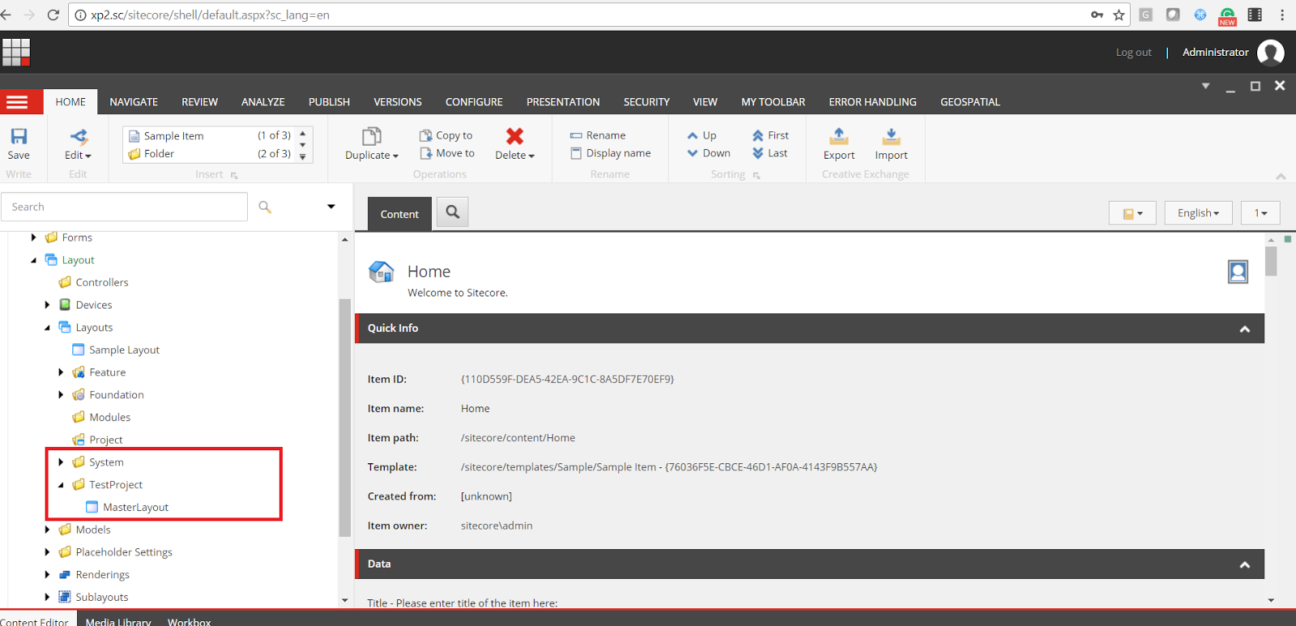Click the content tree Search input field

(x=125, y=207)
